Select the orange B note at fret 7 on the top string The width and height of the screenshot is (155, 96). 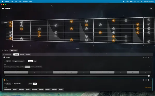(113, 20)
